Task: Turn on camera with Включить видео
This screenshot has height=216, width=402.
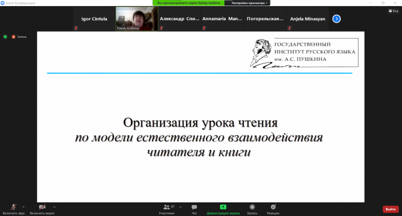Action: (x=42, y=207)
